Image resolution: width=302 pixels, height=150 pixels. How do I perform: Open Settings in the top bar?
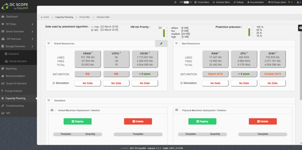point(238,2)
